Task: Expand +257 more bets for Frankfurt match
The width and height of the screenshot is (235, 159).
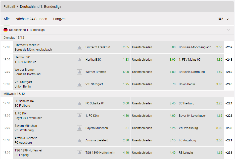Action: click(229, 47)
